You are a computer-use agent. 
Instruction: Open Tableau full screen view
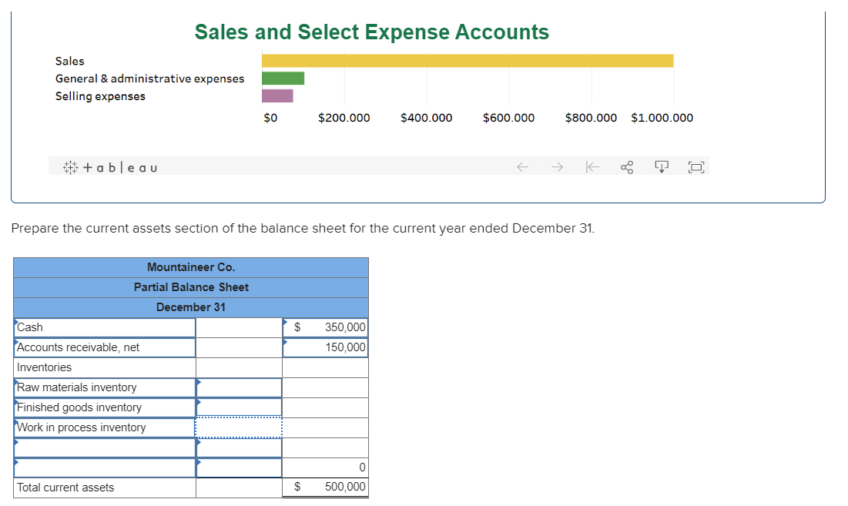(696, 167)
